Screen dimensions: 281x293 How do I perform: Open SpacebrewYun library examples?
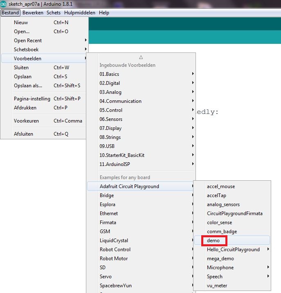(140, 286)
